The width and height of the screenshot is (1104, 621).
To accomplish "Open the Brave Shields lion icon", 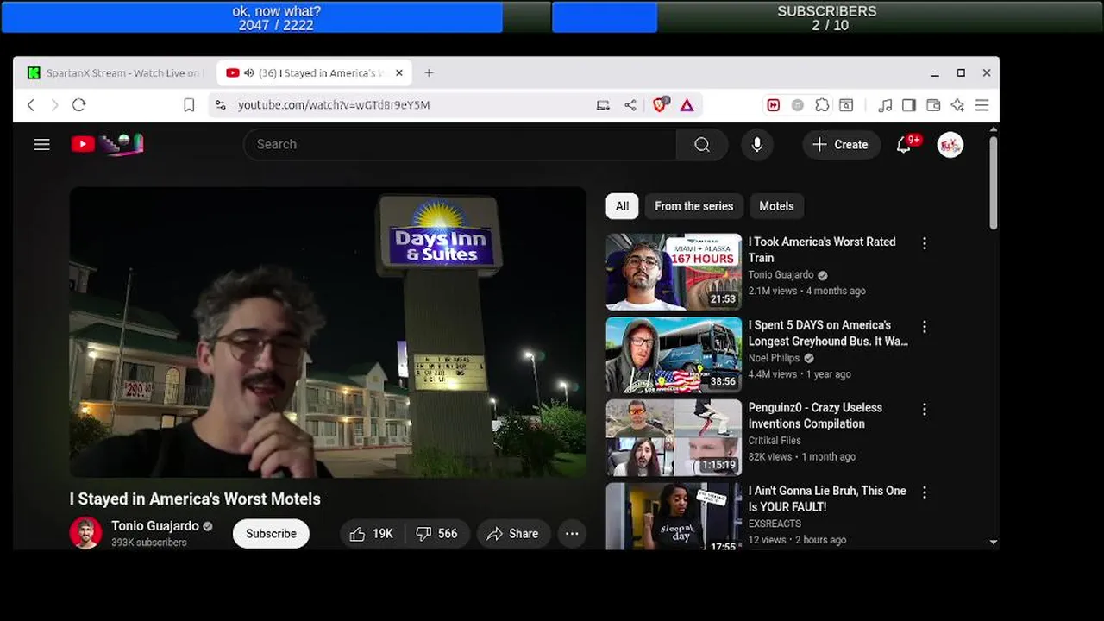I will pyautogui.click(x=660, y=105).
